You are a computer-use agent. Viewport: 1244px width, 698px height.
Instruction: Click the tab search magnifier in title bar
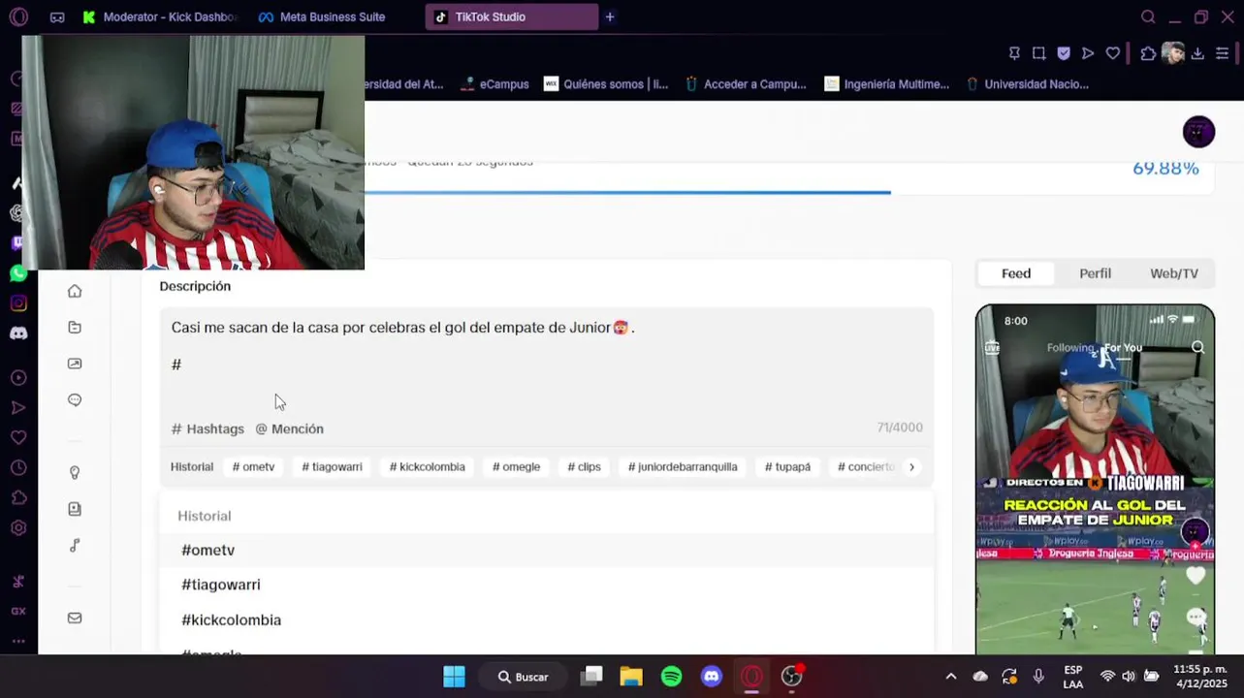(1148, 16)
